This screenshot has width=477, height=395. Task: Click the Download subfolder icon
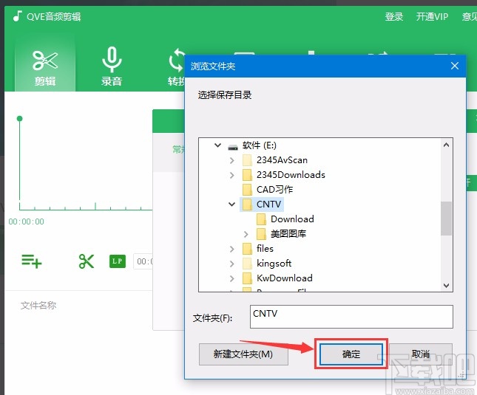[x=261, y=219]
